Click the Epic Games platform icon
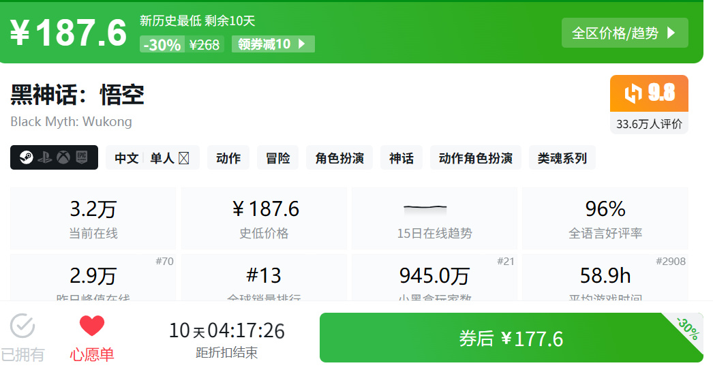 pyautogui.click(x=81, y=158)
